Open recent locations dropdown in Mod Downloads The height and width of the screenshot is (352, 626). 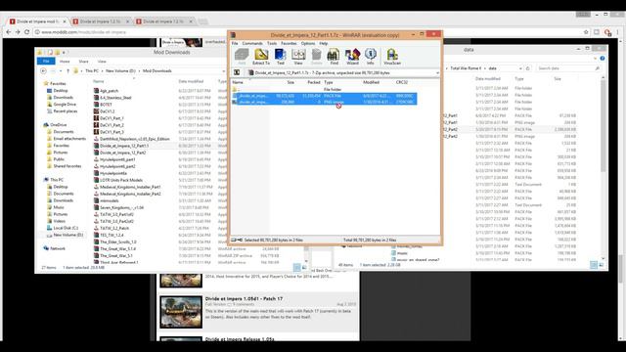click(61, 71)
